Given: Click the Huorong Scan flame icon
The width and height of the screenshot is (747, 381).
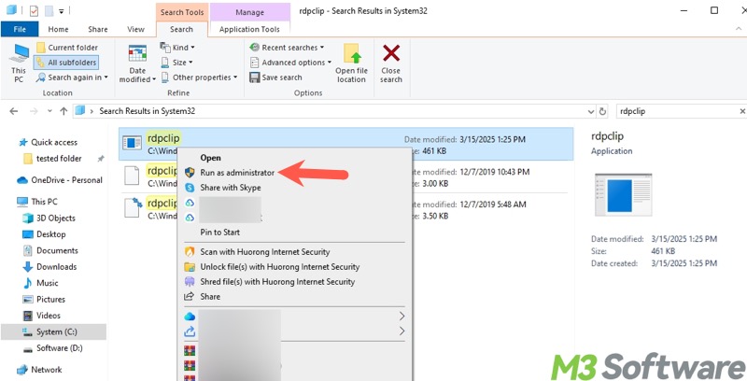Looking at the screenshot, I should coord(190,252).
